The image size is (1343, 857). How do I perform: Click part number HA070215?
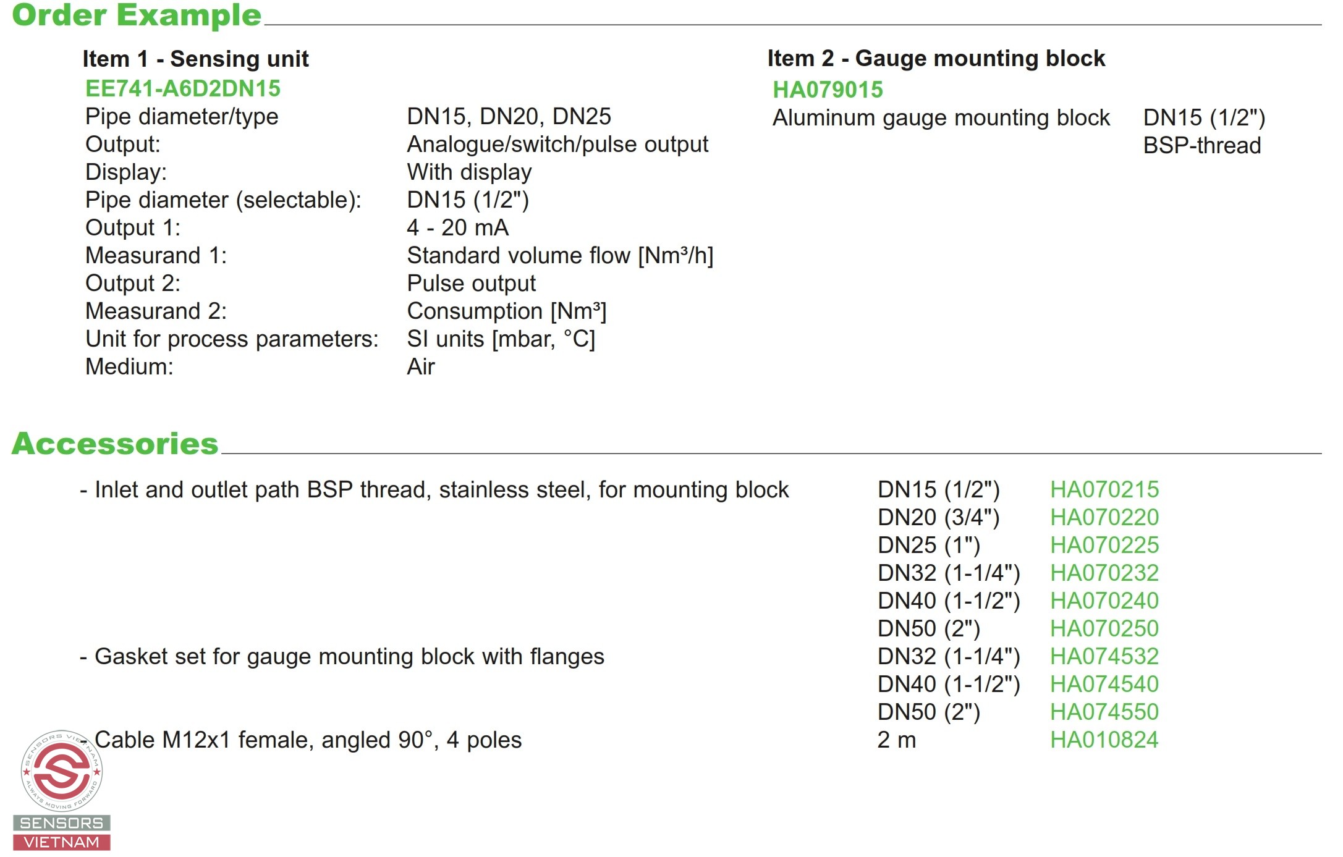pyautogui.click(x=1104, y=489)
